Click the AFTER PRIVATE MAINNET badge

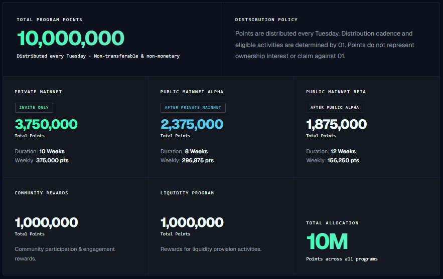coord(193,108)
